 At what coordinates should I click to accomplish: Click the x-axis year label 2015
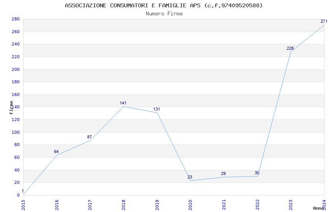click(x=23, y=205)
